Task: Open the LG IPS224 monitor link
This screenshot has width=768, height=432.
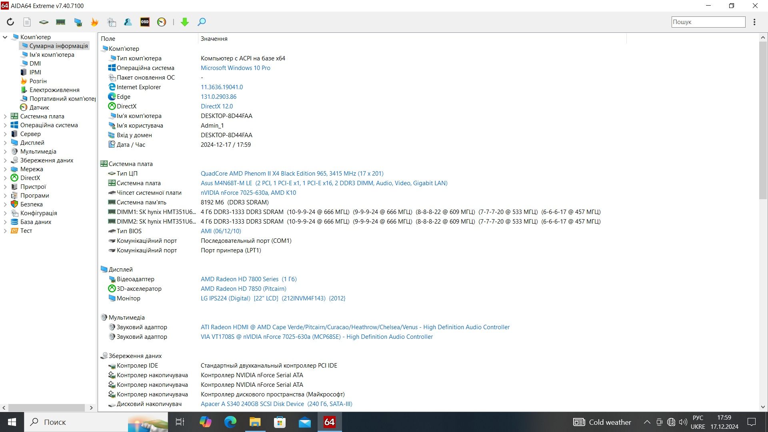Action: [273, 298]
